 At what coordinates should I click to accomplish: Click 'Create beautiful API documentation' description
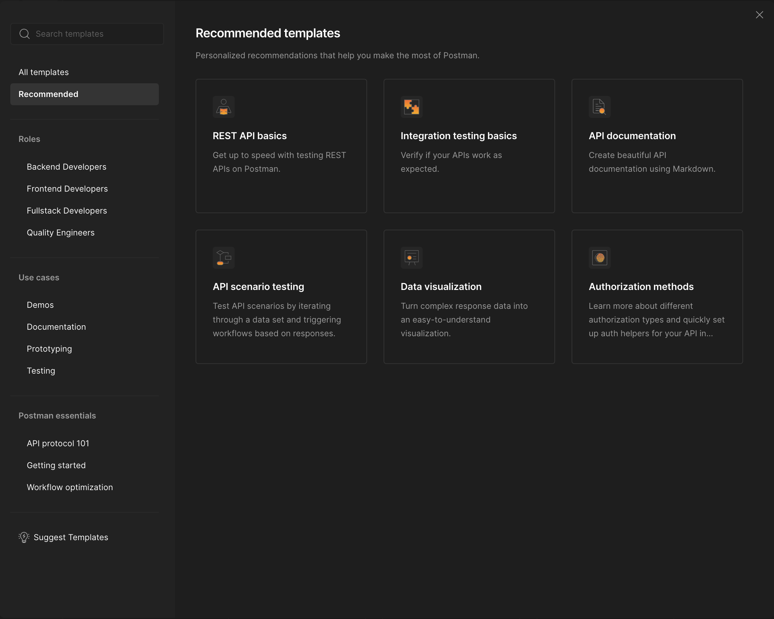(x=652, y=162)
